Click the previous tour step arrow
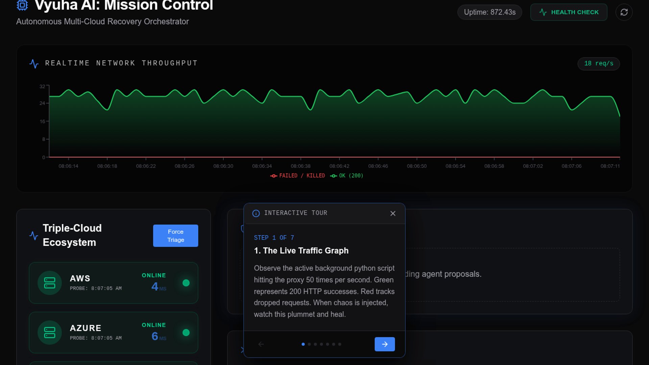This screenshot has width=649, height=365. (261, 344)
